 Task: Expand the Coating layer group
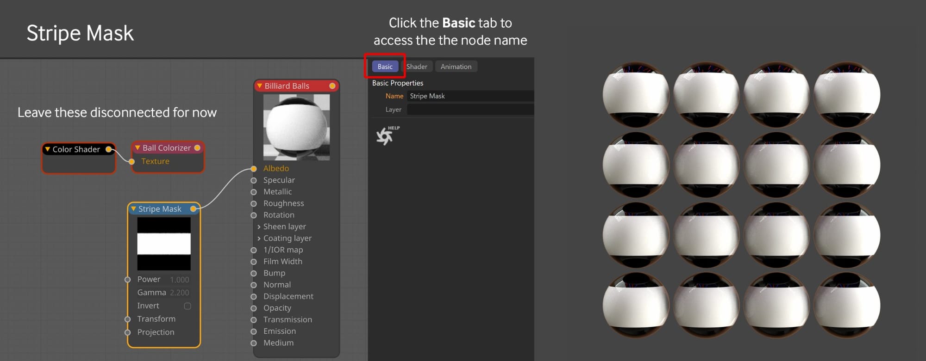click(x=259, y=238)
